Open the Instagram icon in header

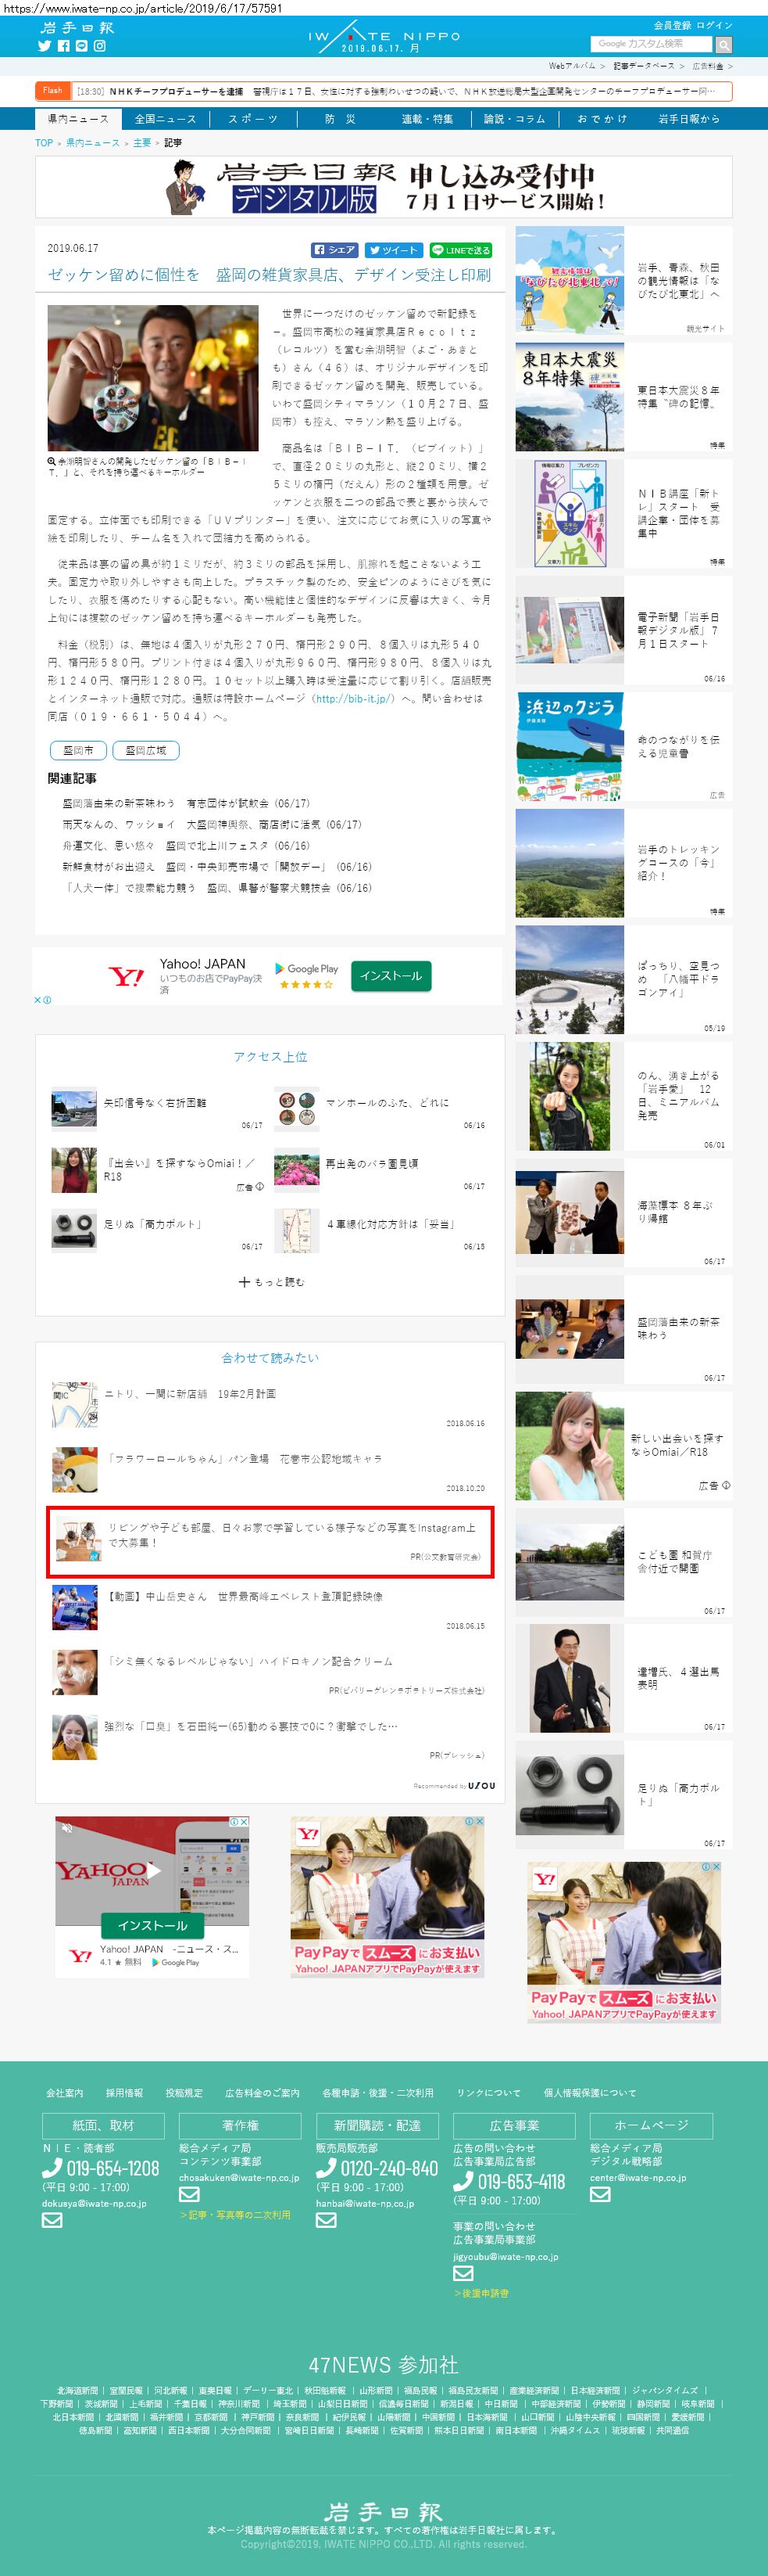coord(99,46)
